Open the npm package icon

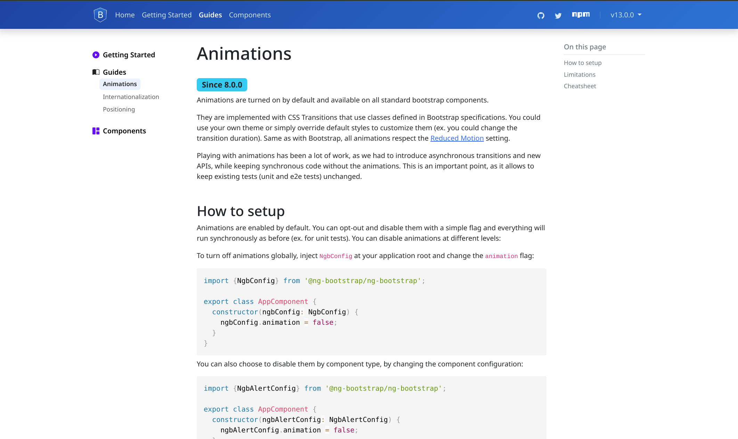[x=581, y=15]
